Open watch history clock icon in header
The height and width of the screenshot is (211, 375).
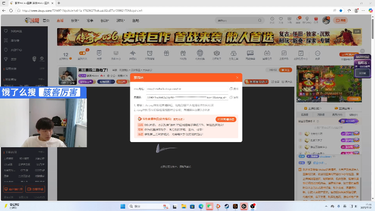(272, 20)
